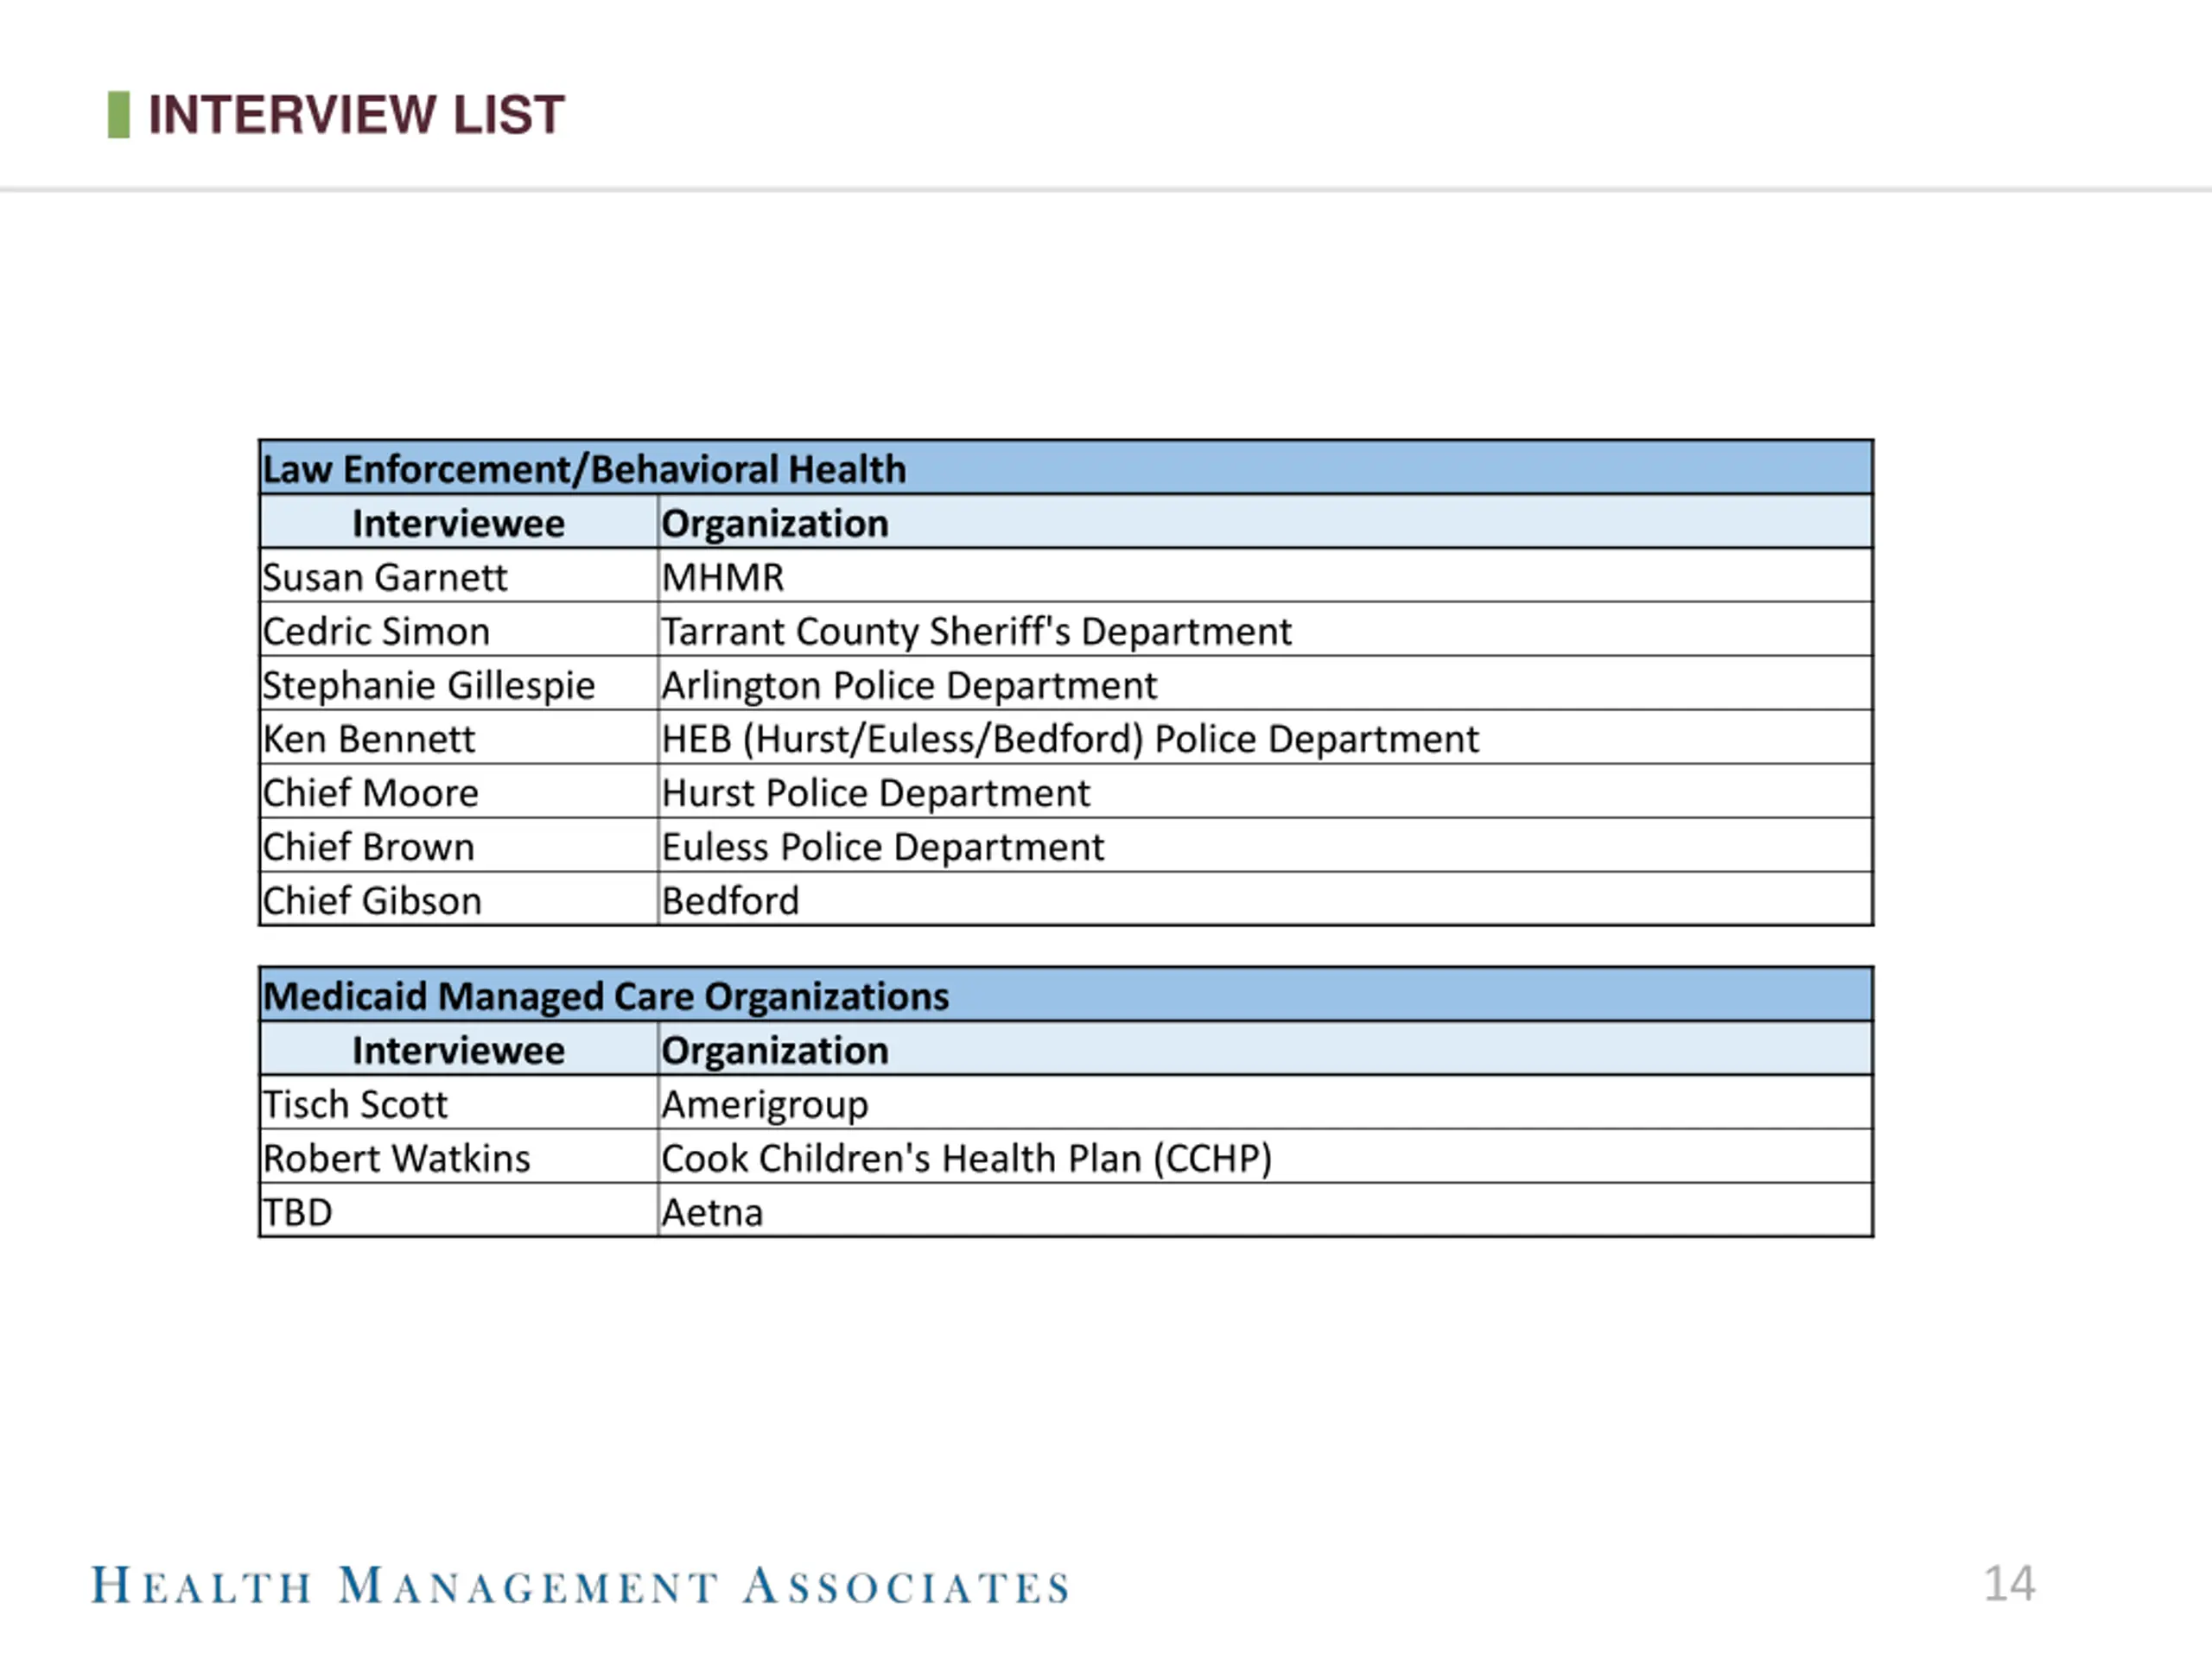Click Interviewee header in Medicaid table
The width and height of the screenshot is (2212, 1659).
tap(459, 1050)
